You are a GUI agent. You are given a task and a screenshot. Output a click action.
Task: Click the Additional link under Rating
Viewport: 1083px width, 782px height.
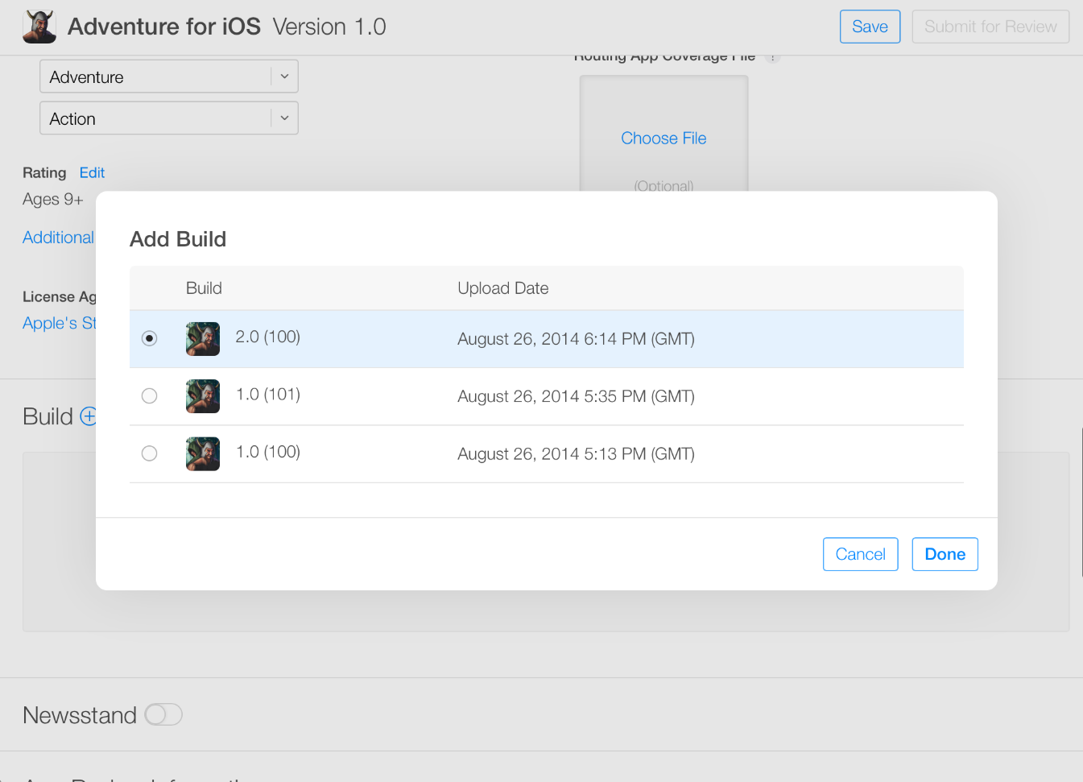pos(59,238)
